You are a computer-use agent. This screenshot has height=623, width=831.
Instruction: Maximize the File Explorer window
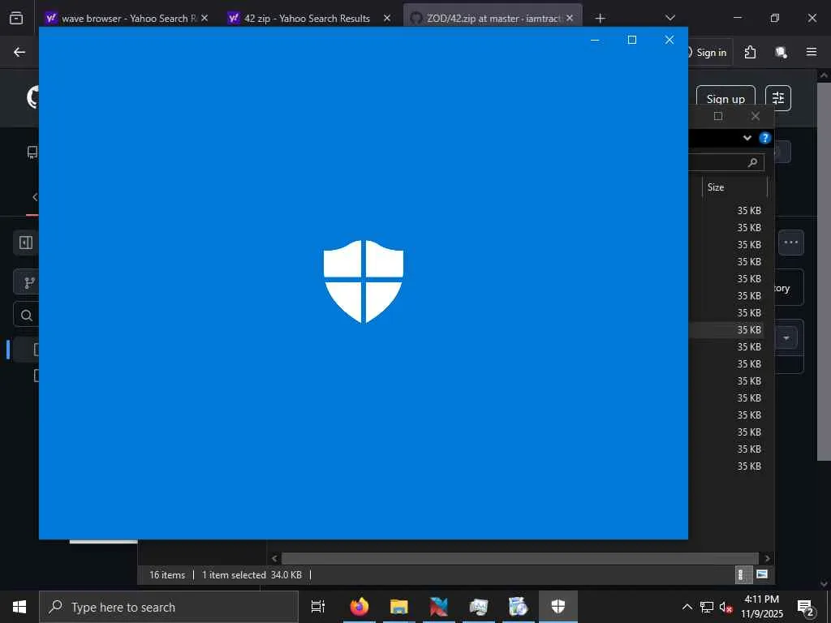click(x=718, y=116)
